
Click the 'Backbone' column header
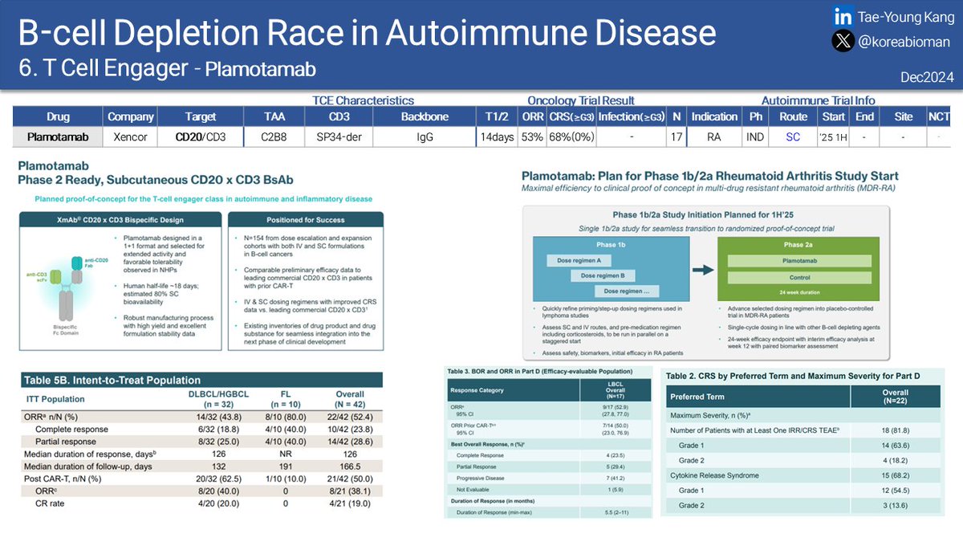[425, 116]
